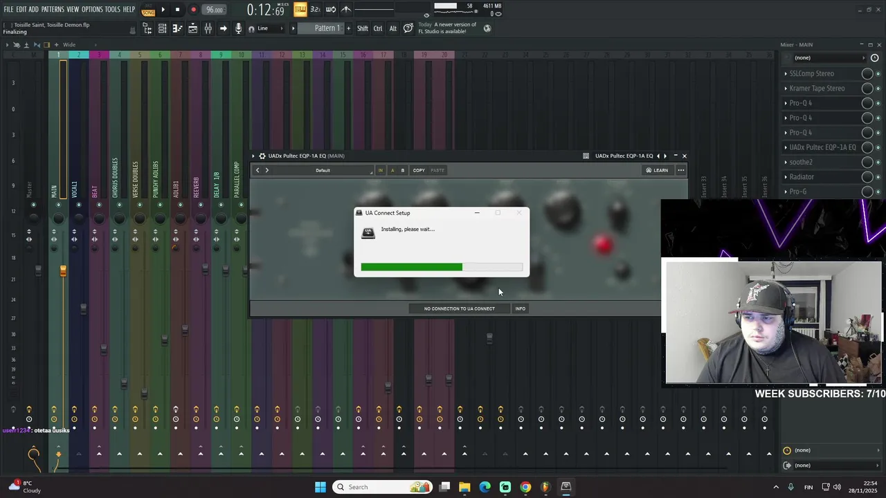Select the B compare state
The height and width of the screenshot is (498, 886).
(403, 170)
